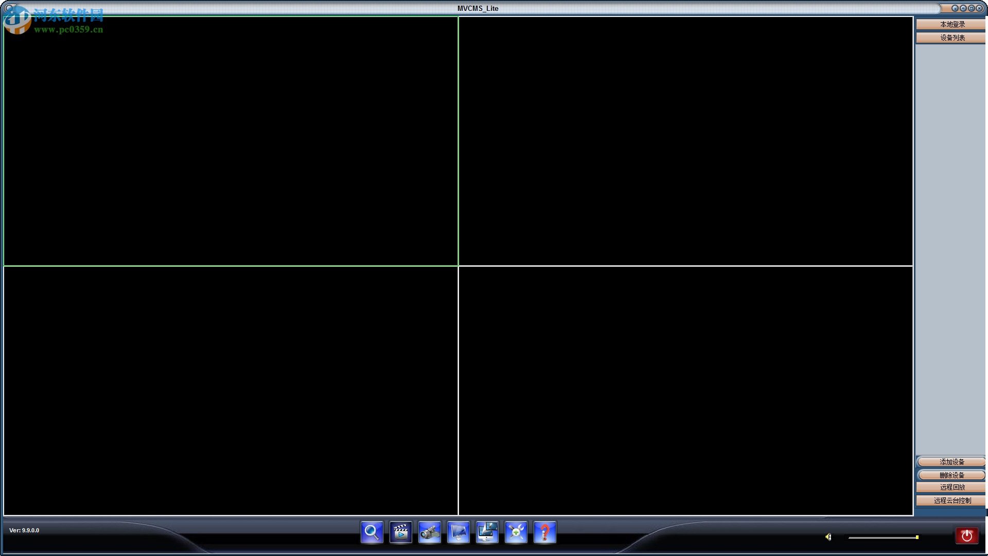Select the top-right video pane
The height and width of the screenshot is (556, 988).
(685, 141)
